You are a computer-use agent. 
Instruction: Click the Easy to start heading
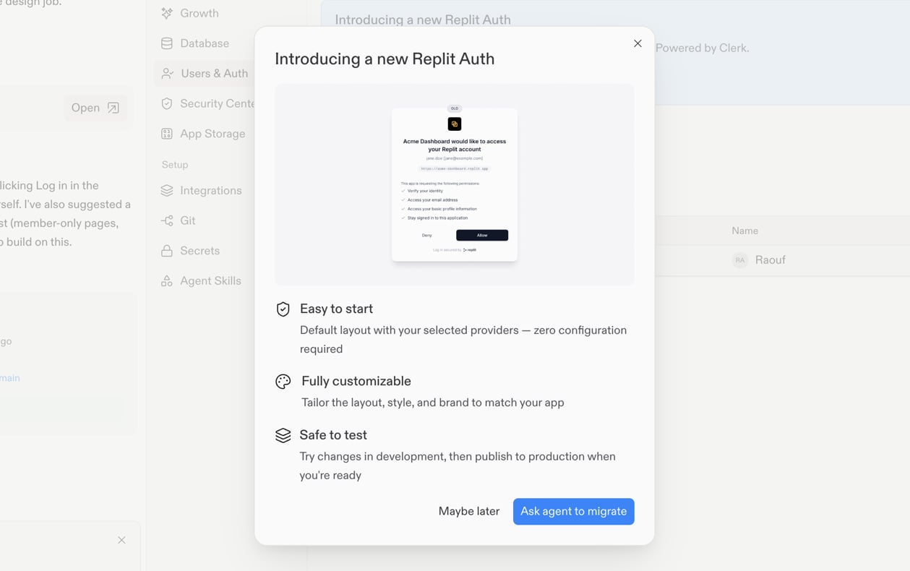336,309
